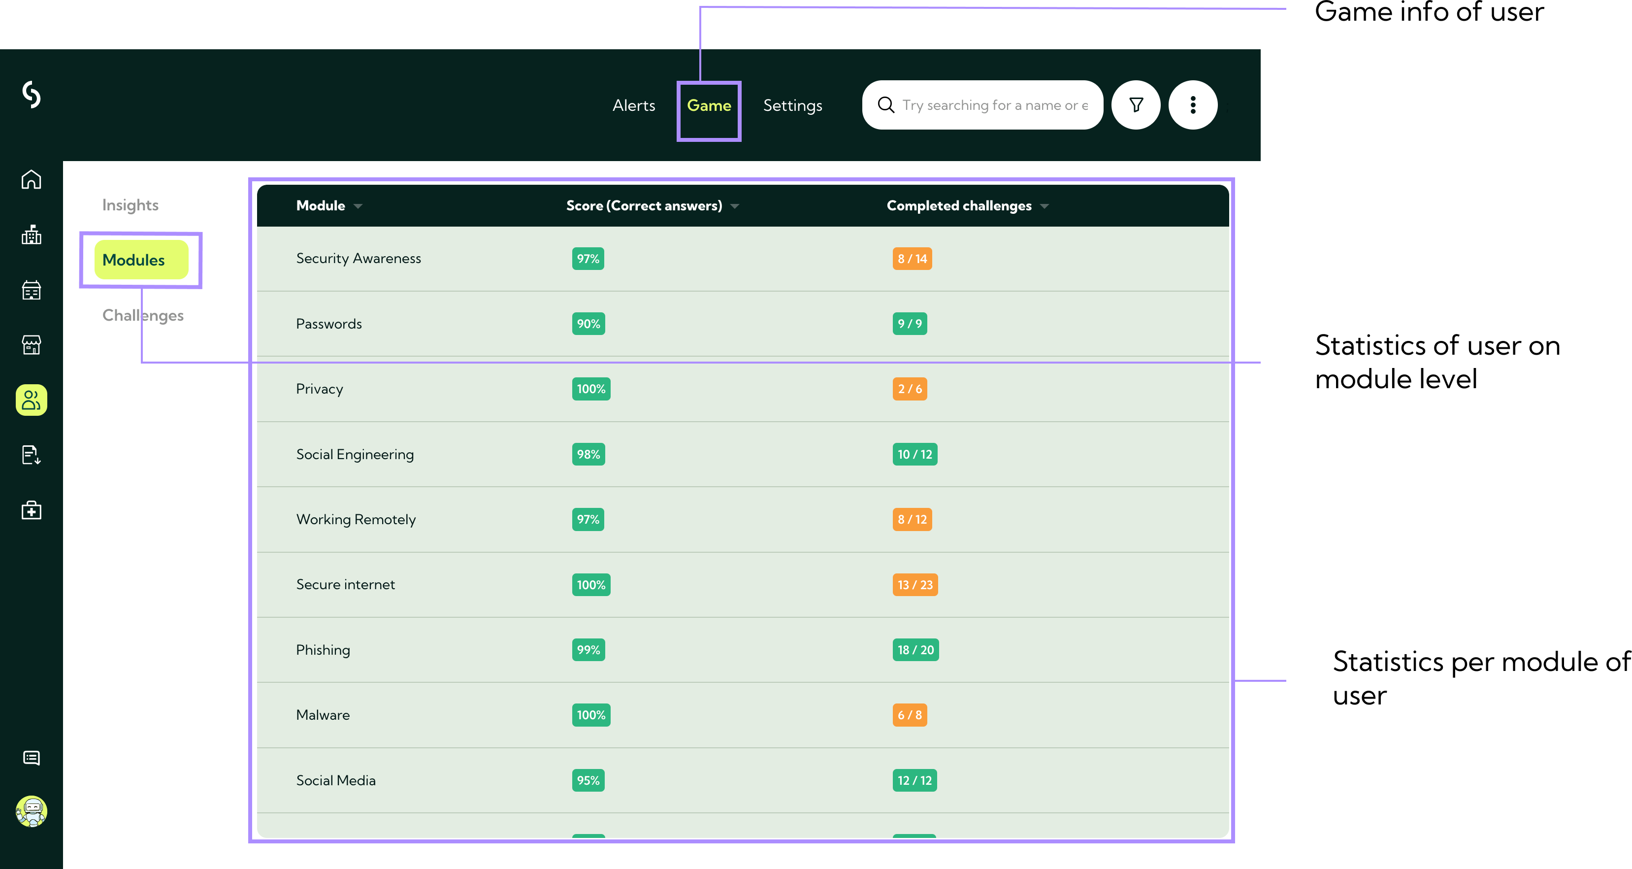Open the company building icon
The image size is (1632, 869).
pos(31,234)
